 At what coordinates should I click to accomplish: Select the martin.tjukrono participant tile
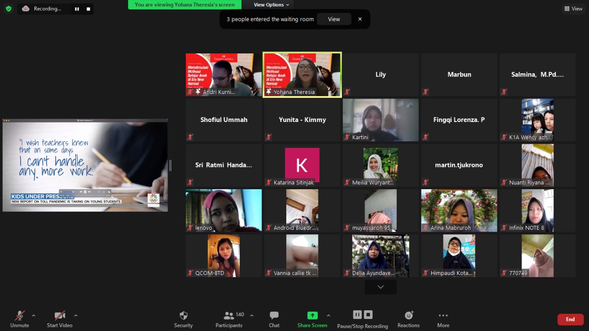click(459, 165)
